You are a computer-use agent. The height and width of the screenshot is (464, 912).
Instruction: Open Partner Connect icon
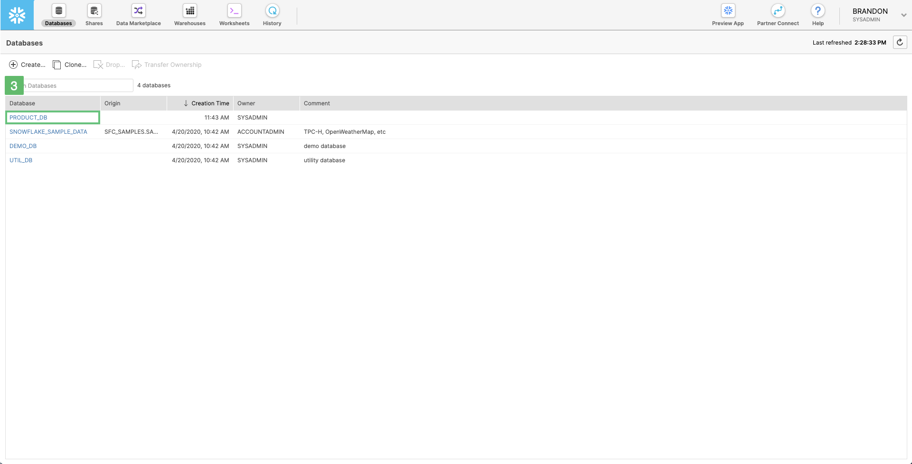coord(778,10)
